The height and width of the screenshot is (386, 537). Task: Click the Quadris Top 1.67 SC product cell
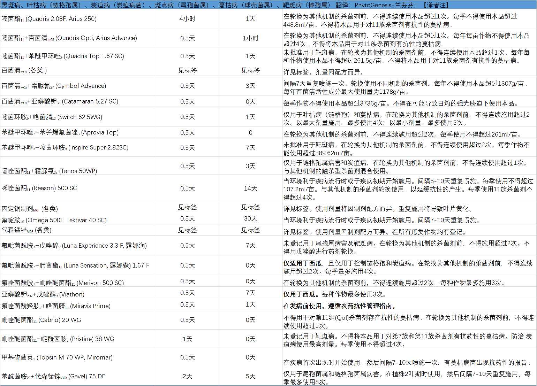[78, 56]
